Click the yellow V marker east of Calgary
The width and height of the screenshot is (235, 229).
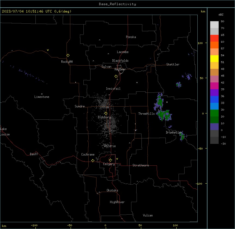117,159
